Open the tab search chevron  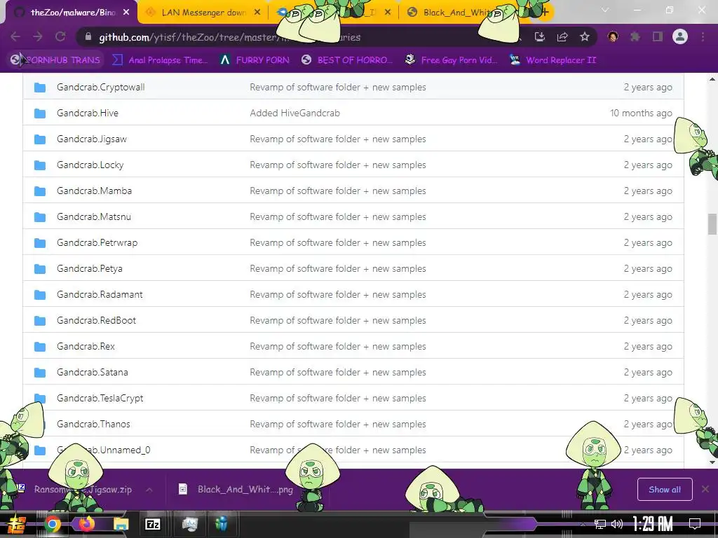[605, 10]
